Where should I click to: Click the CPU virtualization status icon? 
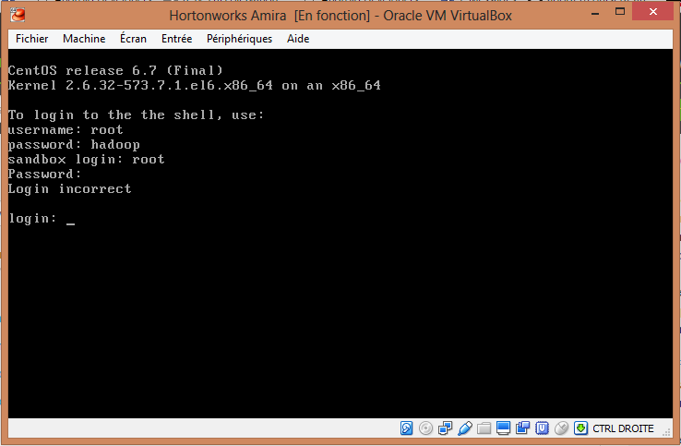tap(542, 428)
